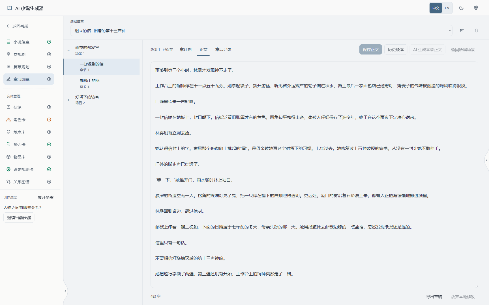Collapse the left sidebar with chevron
This screenshot has height=305, width=489.
click(65, 291)
